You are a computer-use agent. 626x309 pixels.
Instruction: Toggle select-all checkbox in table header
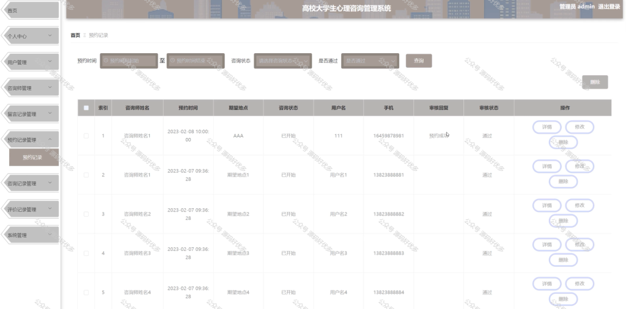pos(86,107)
